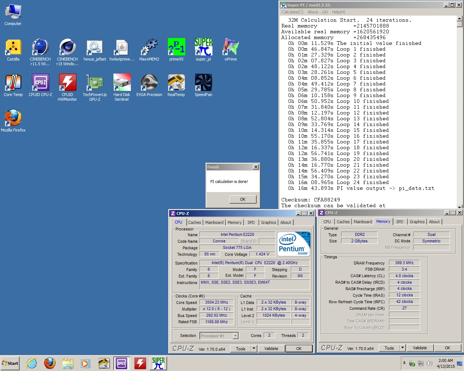Launch MaxxMEM2 from the desktop
This screenshot has width=464, height=371.
click(x=149, y=50)
